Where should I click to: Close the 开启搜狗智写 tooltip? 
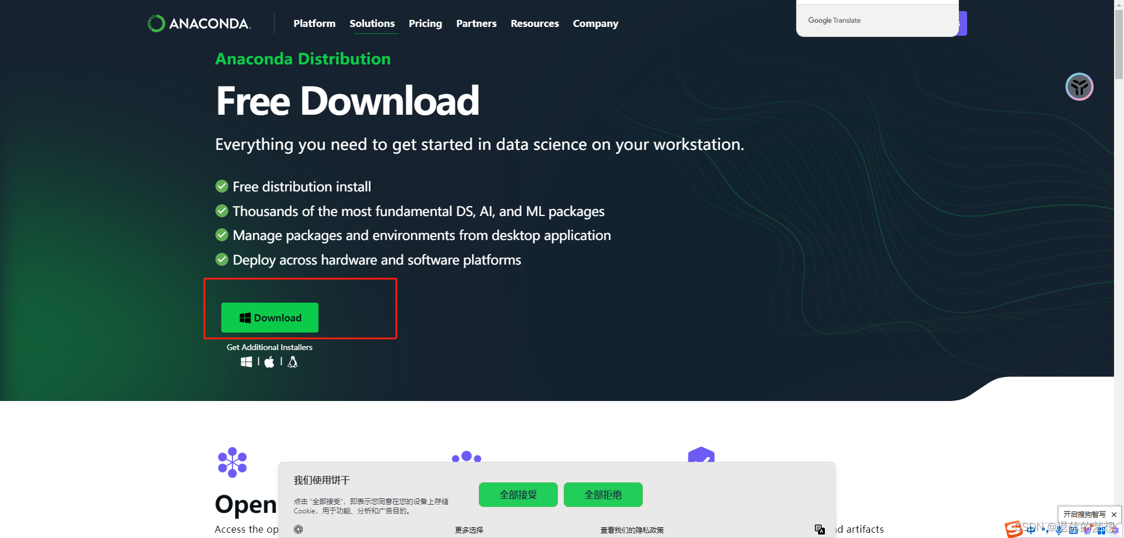[1114, 515]
